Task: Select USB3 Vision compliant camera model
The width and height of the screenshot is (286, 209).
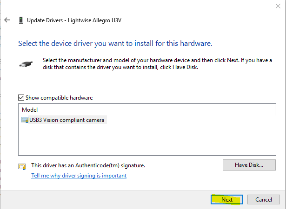Action: (64, 120)
